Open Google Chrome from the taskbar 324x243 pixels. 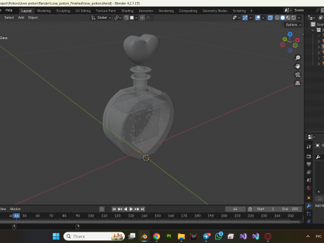point(157,236)
